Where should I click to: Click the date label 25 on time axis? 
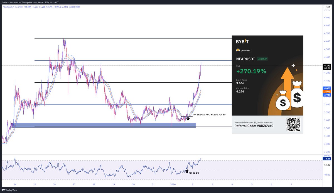(35, 184)
